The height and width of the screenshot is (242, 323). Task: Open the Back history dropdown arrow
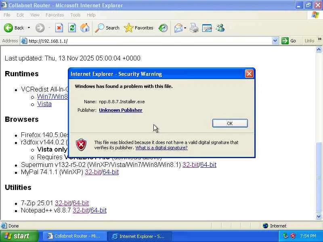click(29, 28)
